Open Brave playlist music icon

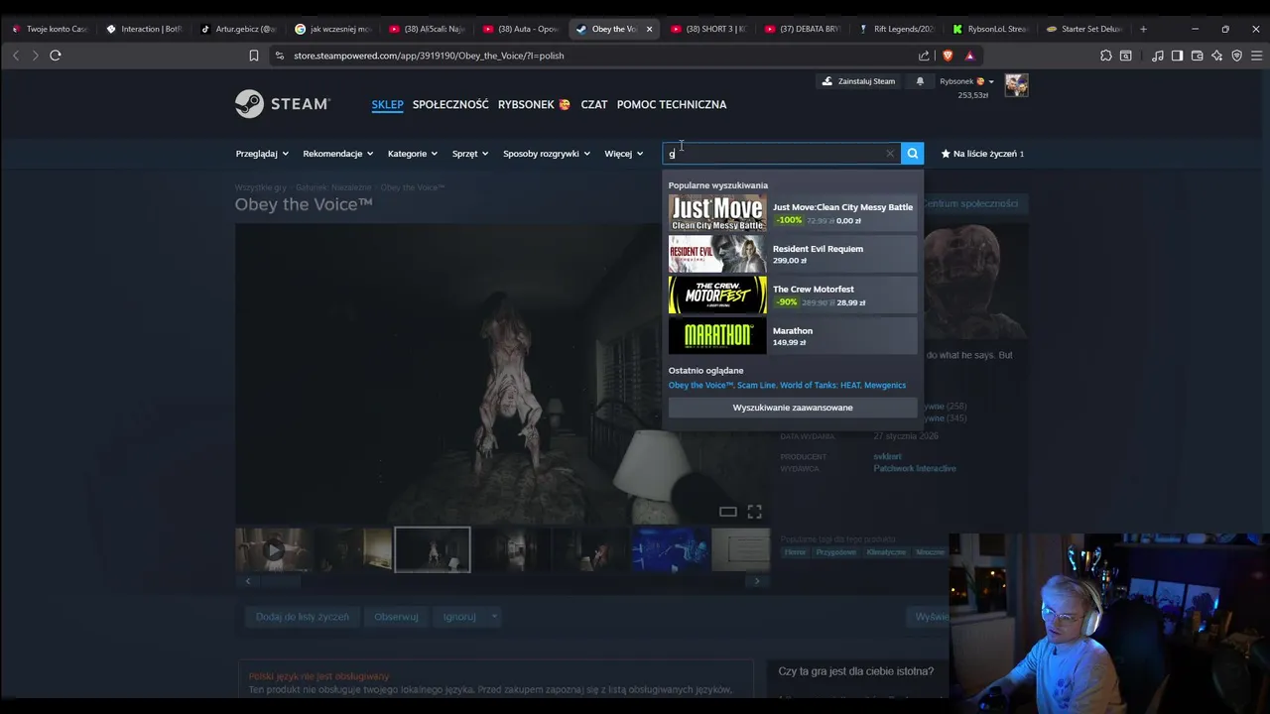pos(1158,56)
